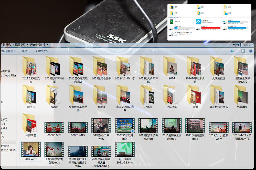The image size is (256, 170).
Task: Click the 新建文件夹 button
Action: pos(42,51)
